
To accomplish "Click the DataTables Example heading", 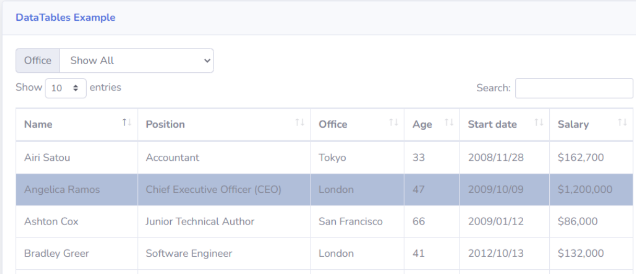I will point(65,18).
